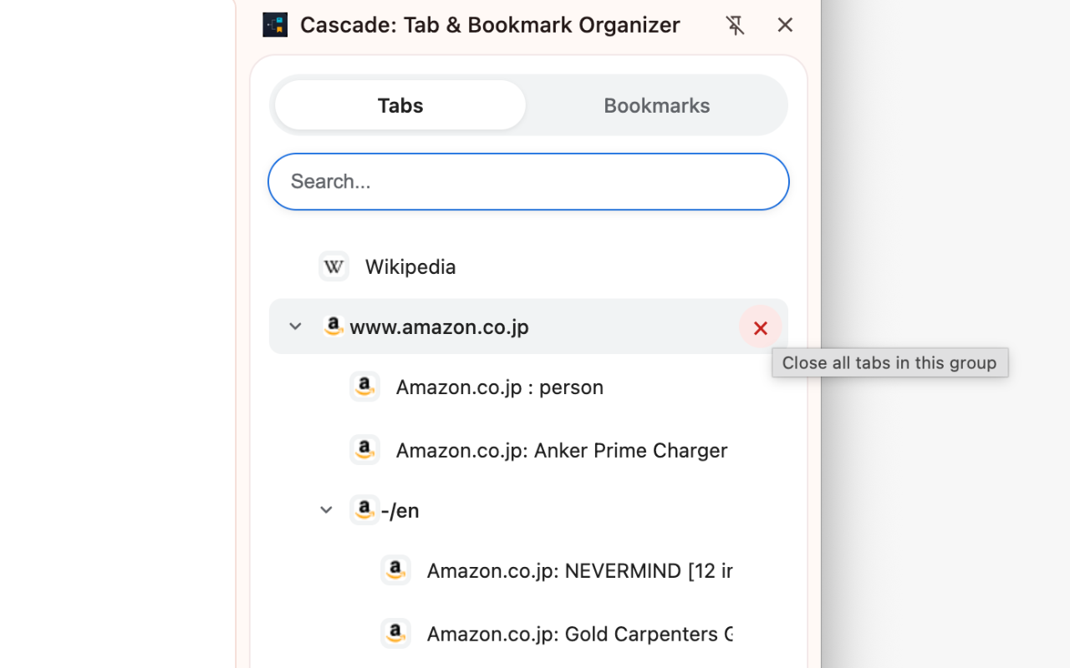
Task: Open the Amazon.co.jp : person tab
Action: point(500,387)
